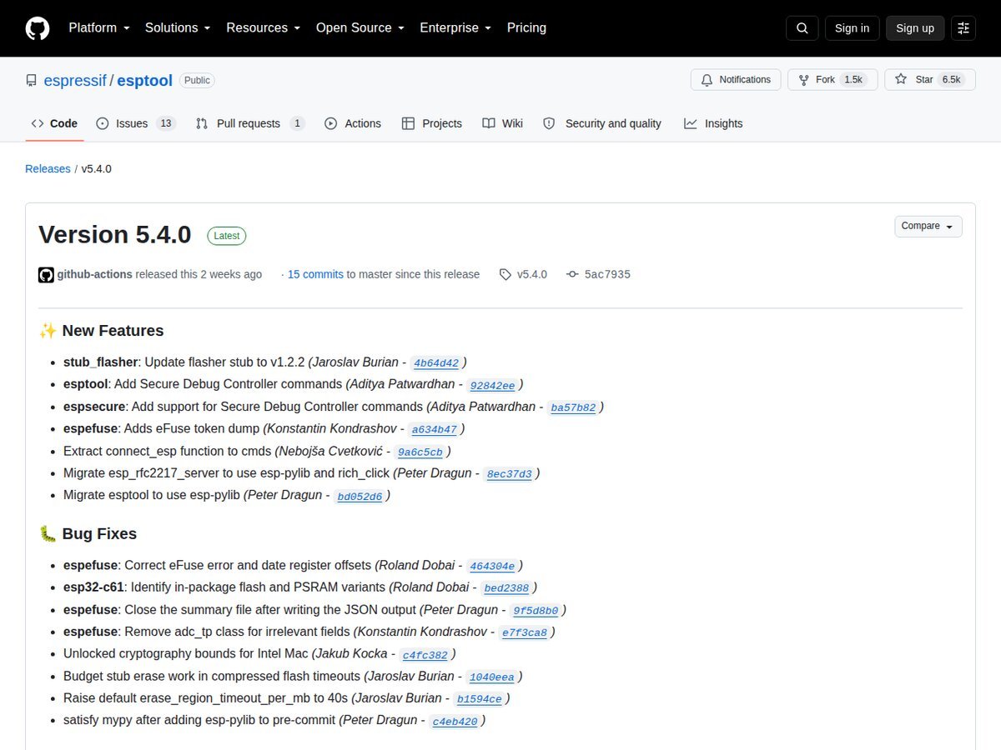
Task: Open commit 92842ee
Action: (x=492, y=385)
